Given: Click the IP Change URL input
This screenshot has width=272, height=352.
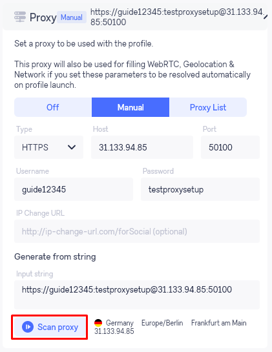Looking at the screenshot, I should click(137, 231).
